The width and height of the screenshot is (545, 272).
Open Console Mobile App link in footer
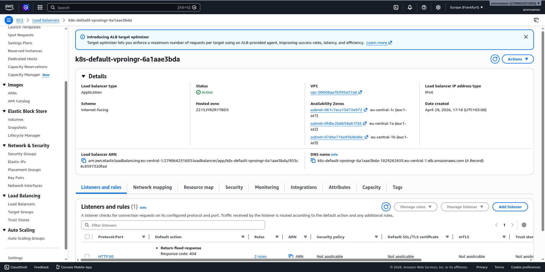[74, 267]
